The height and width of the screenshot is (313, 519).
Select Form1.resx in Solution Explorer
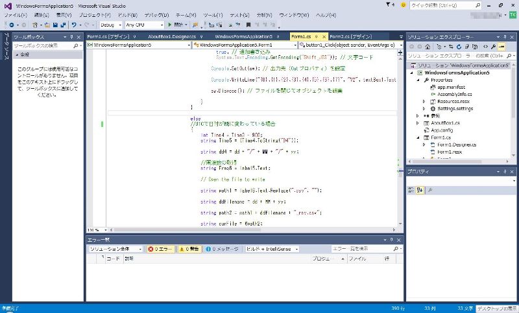tap(450, 152)
